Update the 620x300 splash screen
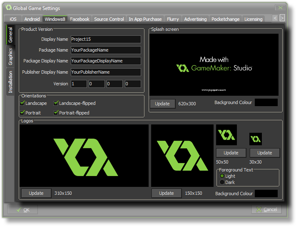This screenshot has height=226, width=296. 162,104
